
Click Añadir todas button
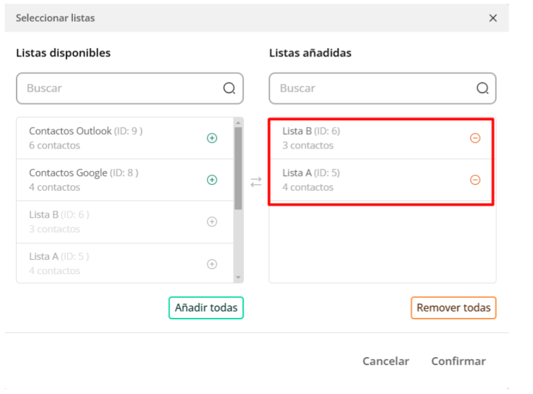point(206,307)
